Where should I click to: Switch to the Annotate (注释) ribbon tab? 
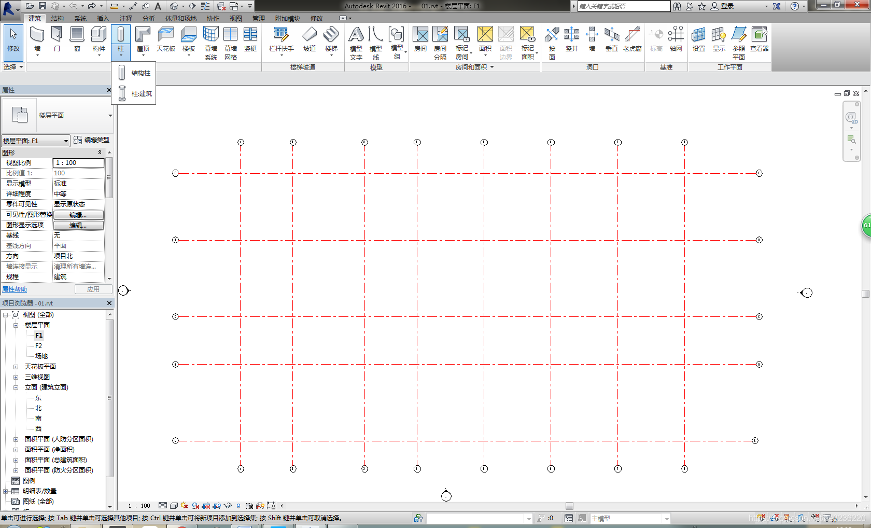pyautogui.click(x=126, y=18)
